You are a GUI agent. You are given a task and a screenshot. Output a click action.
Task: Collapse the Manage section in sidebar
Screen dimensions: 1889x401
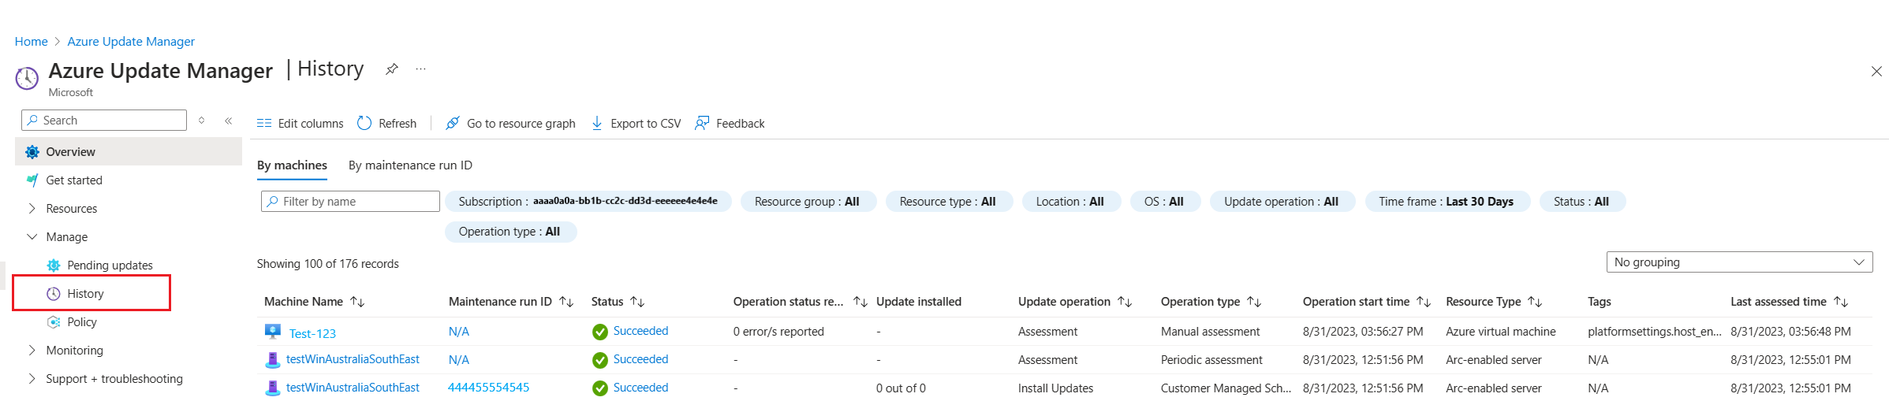(x=32, y=237)
